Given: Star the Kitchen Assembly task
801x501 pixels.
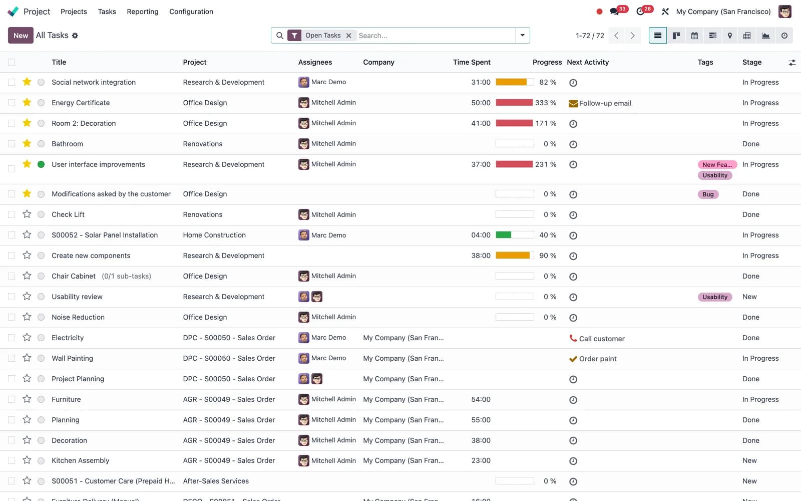Looking at the screenshot, I should click(x=27, y=460).
